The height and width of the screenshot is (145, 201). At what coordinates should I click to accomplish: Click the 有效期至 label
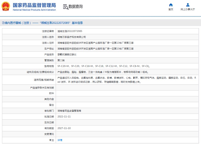pos(49,128)
